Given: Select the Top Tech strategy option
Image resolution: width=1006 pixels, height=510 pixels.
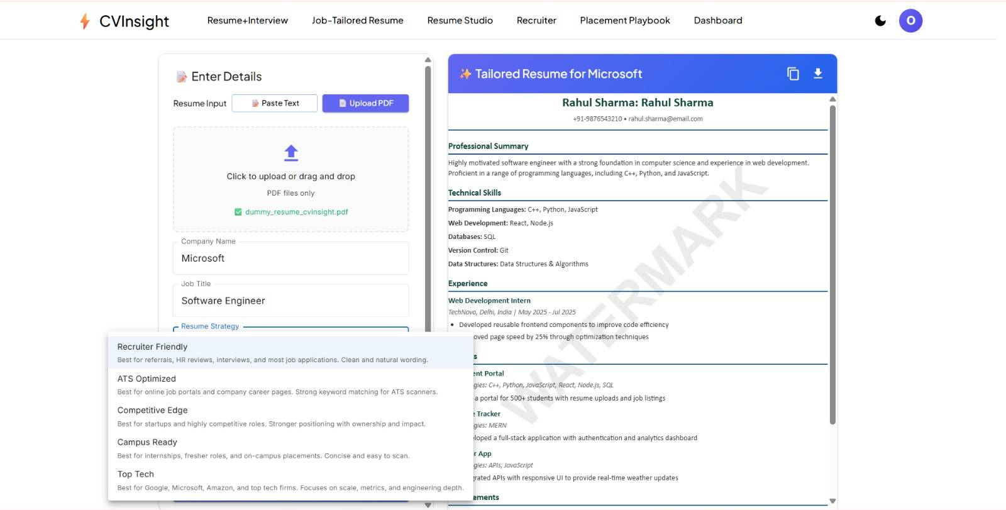Looking at the screenshot, I should pyautogui.click(x=290, y=480).
